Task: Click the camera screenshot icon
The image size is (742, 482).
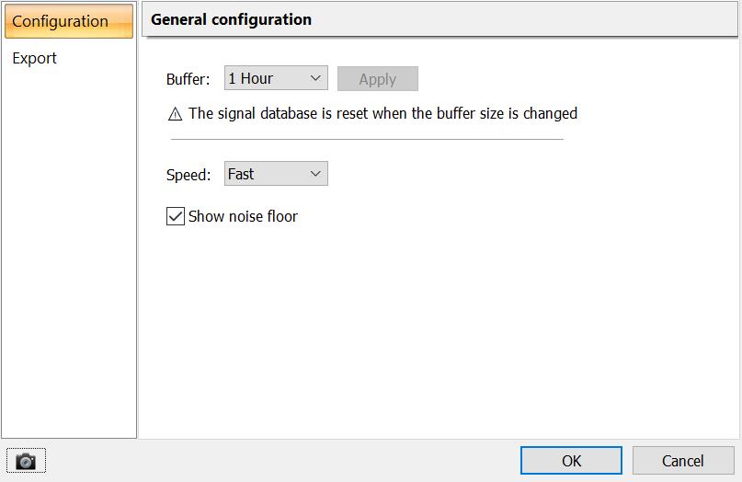Action: (x=26, y=461)
